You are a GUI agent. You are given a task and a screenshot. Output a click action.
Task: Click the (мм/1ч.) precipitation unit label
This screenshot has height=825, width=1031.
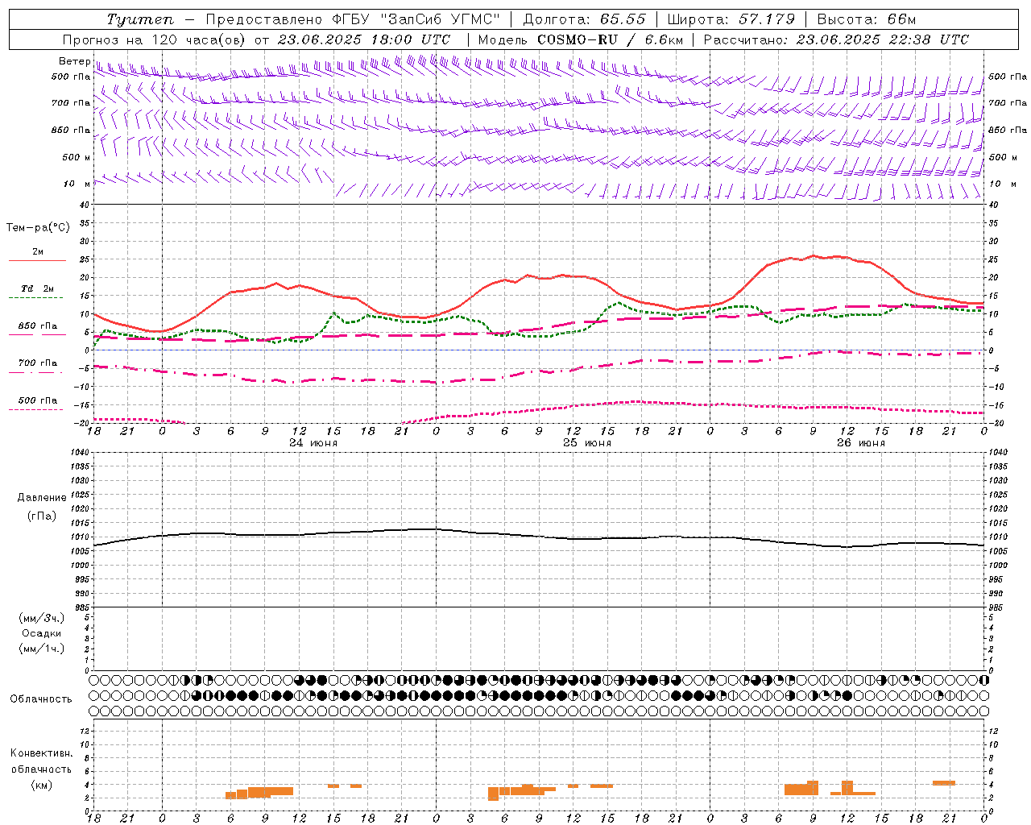(42, 649)
